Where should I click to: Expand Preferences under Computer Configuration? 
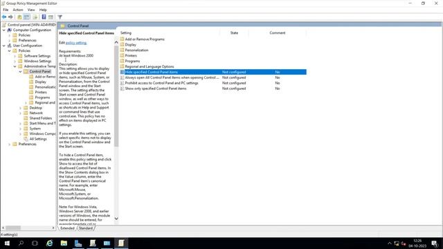click(9, 40)
